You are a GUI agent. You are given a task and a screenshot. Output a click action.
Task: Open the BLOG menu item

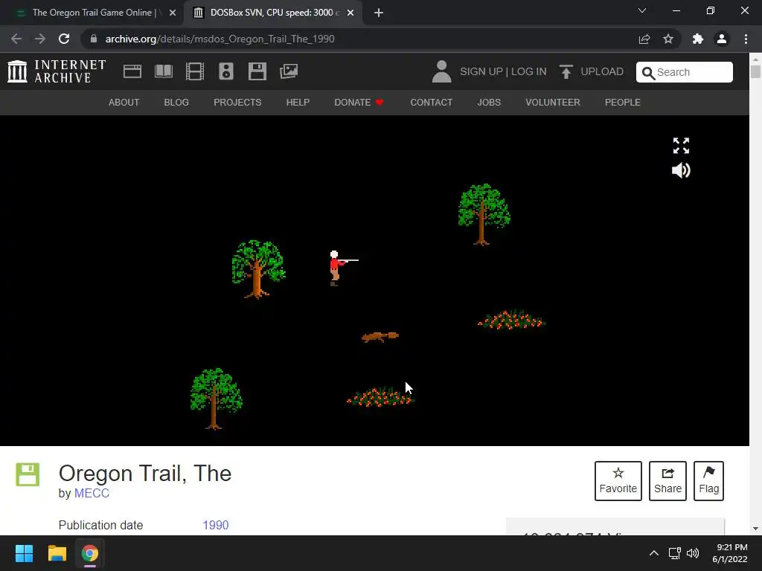[x=176, y=103]
